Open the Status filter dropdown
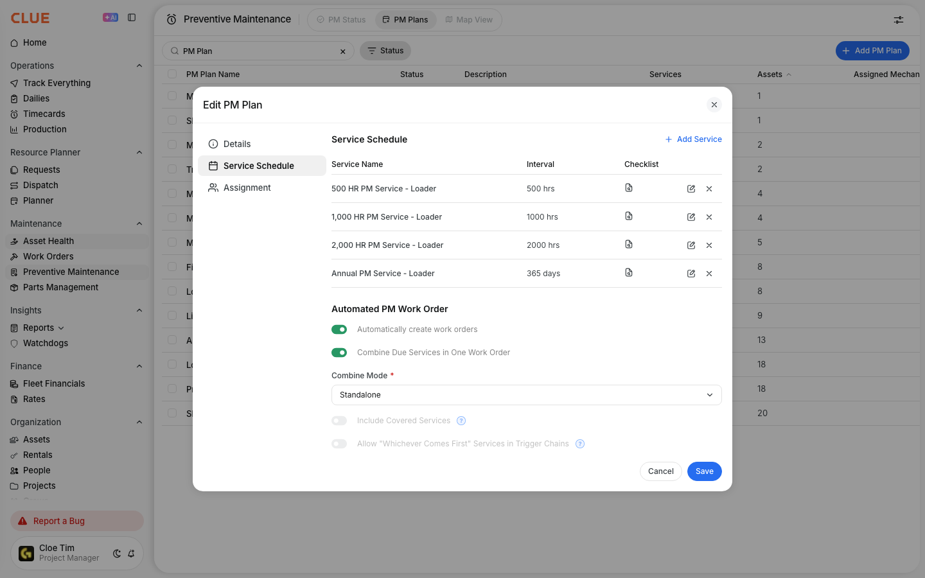 point(385,51)
